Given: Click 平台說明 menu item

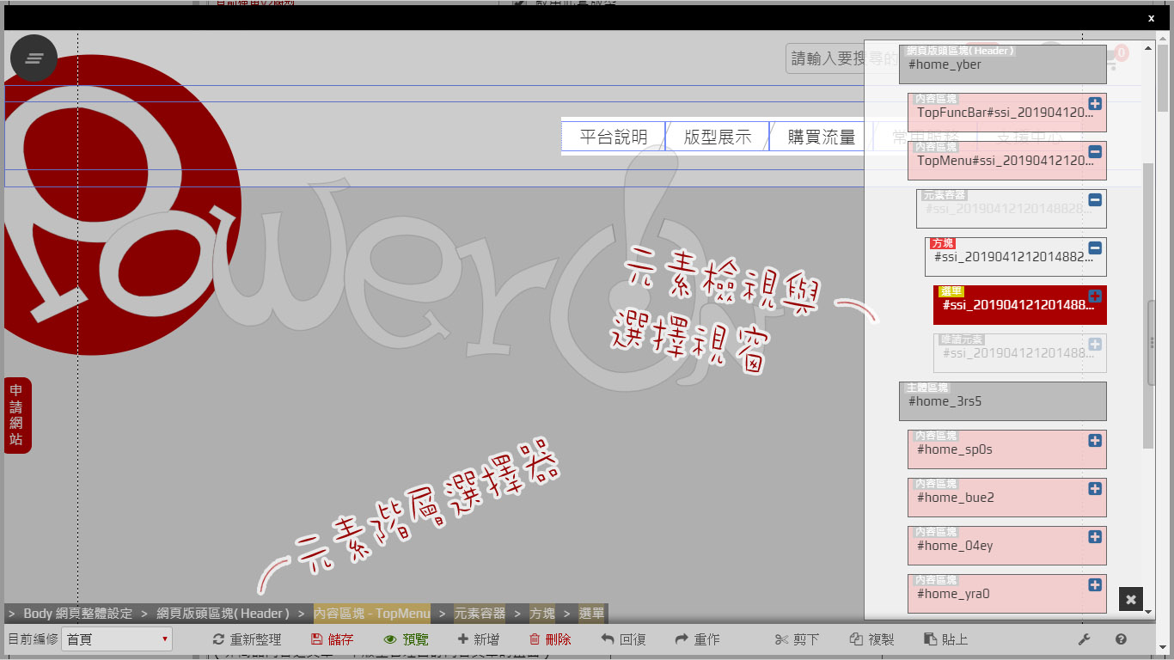Looking at the screenshot, I should coord(613,137).
